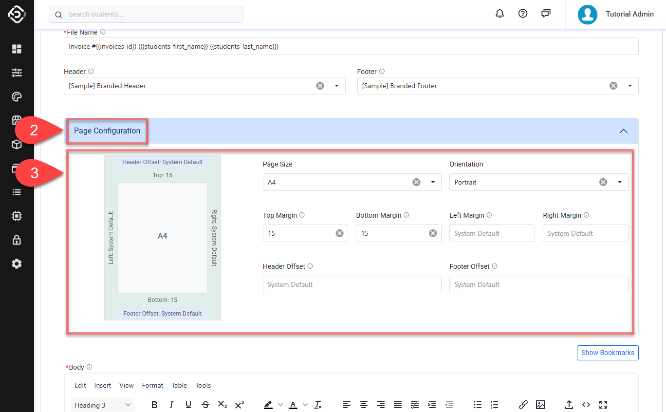Open the dashboard icon in sidebar
Image resolution: width=666 pixels, height=412 pixels.
pos(17,49)
